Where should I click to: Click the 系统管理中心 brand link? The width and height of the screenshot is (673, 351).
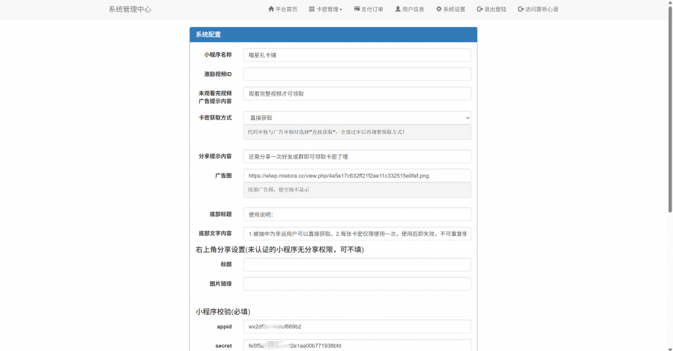(129, 9)
